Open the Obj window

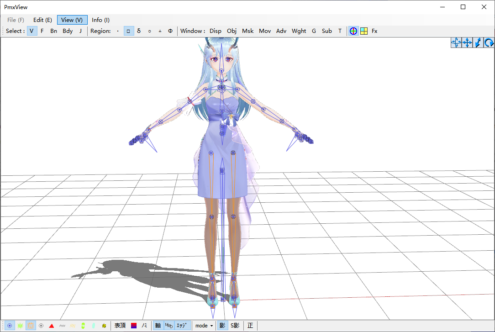pyautogui.click(x=232, y=31)
